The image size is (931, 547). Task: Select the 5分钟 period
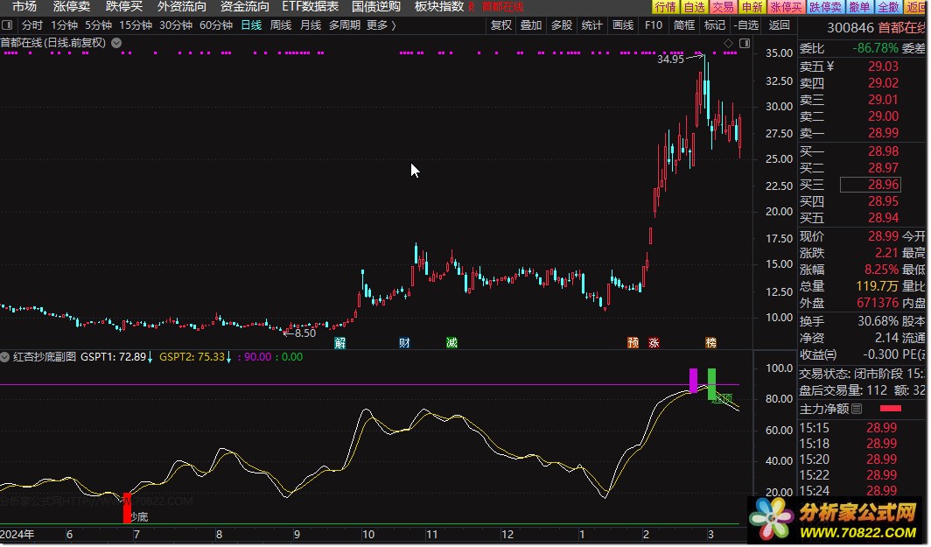tap(99, 25)
